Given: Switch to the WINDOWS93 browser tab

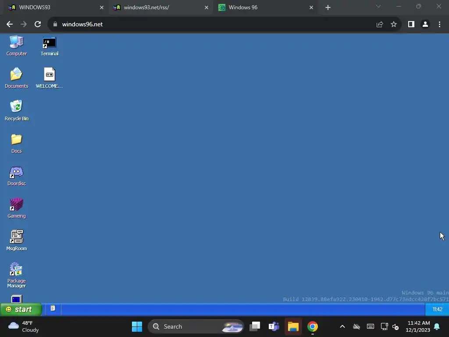Looking at the screenshot, I should [54, 7].
